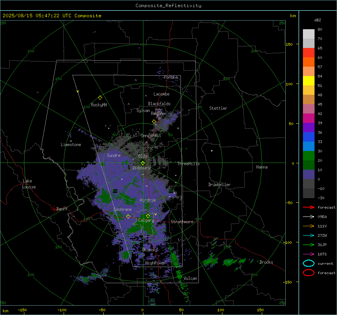
Task: Click the 100 tick on bottom axis
Action: pyautogui.click(x=221, y=310)
